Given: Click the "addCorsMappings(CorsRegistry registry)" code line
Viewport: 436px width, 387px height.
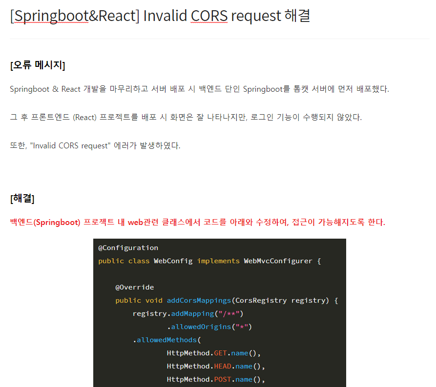Looking at the screenshot, I should (227, 301).
